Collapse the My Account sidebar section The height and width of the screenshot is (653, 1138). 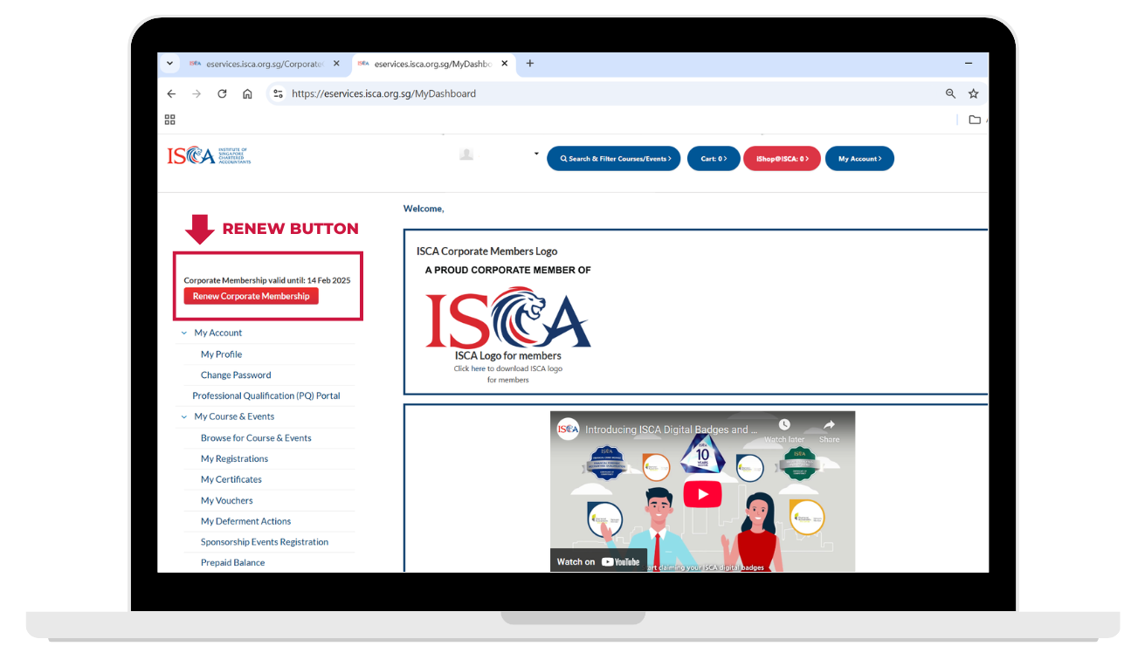point(184,333)
